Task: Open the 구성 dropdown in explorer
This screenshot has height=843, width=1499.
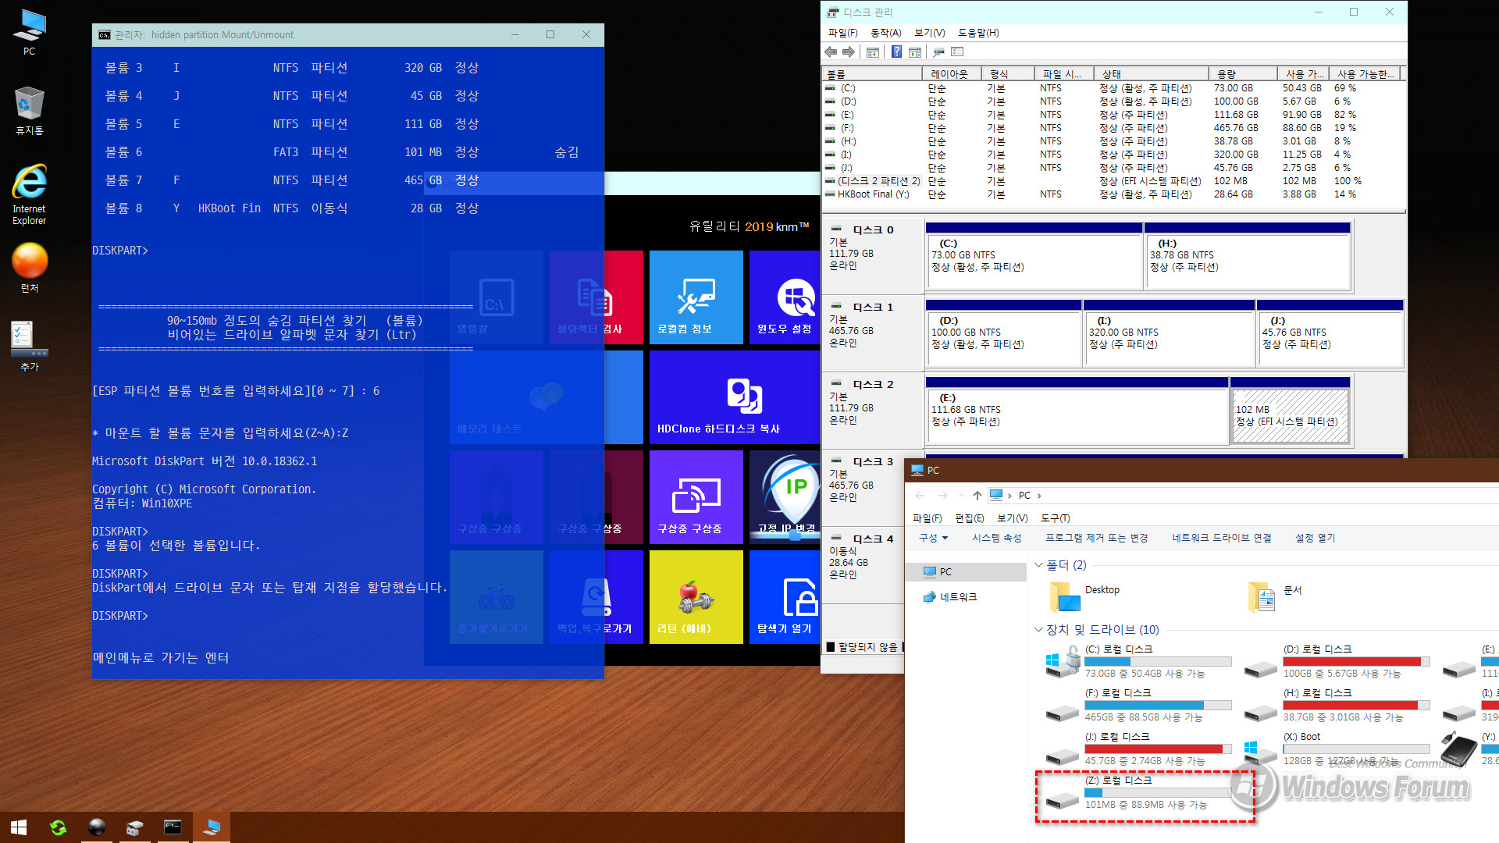Action: pos(933,538)
